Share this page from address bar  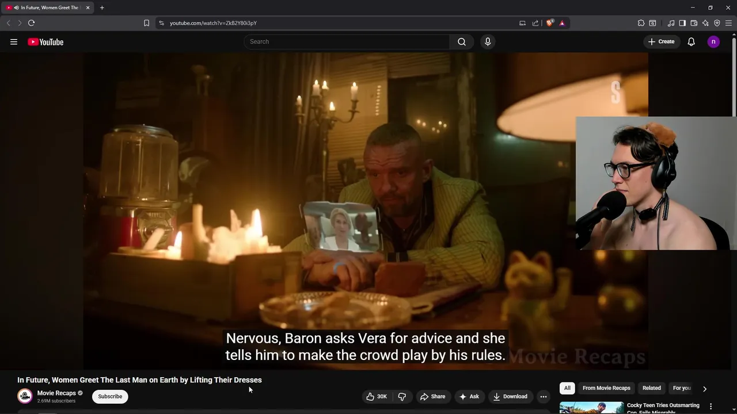535,23
